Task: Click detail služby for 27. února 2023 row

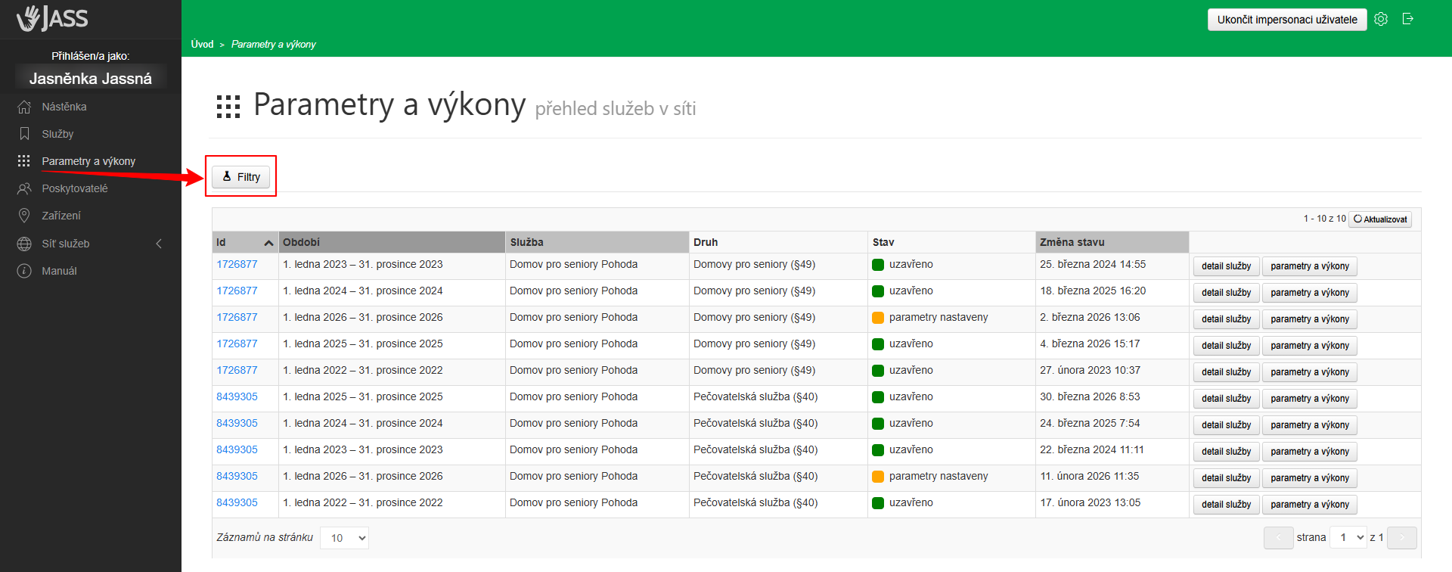Action: pos(1226,372)
